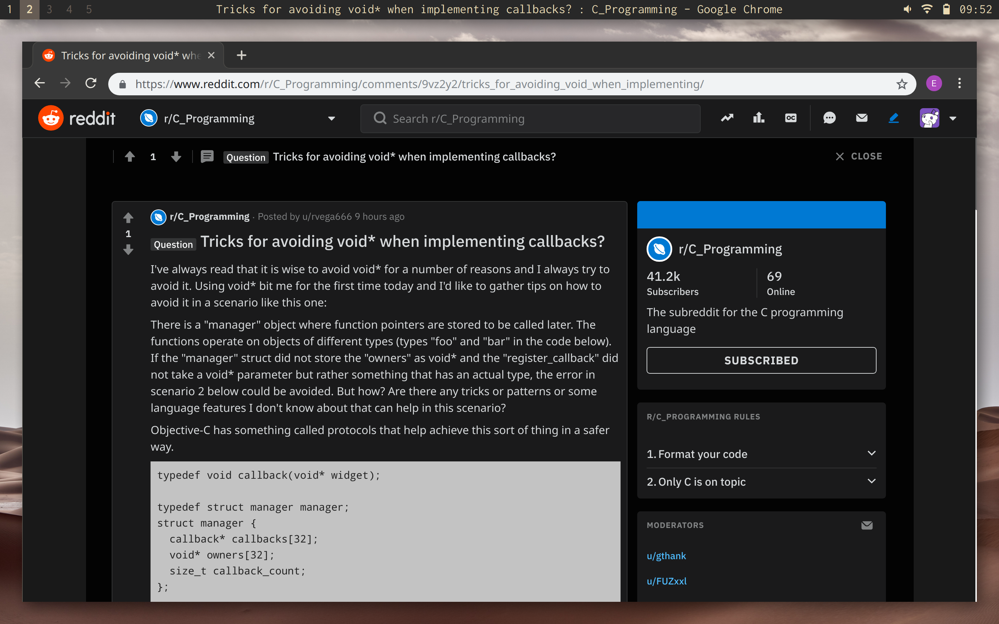Click the pencil create post icon
The image size is (999, 624).
pos(894,119)
